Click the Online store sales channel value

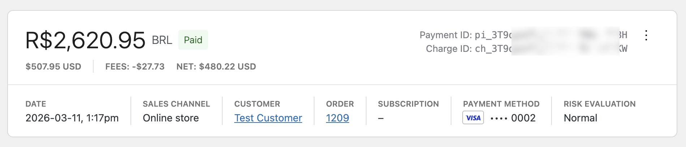pos(171,118)
